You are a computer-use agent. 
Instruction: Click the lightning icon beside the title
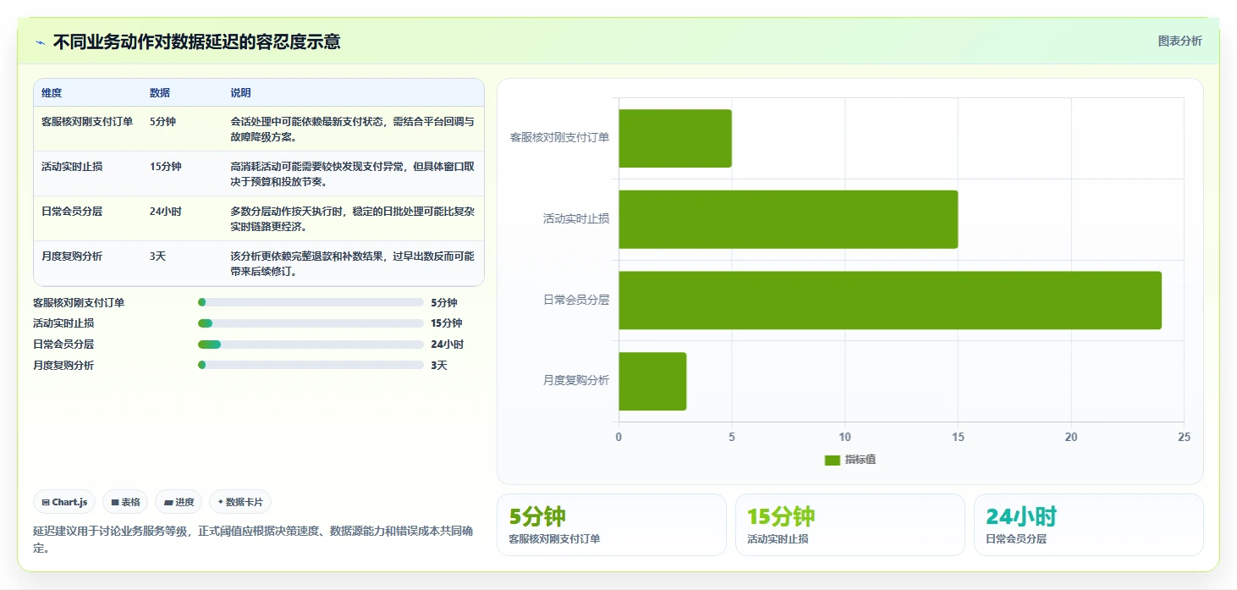(x=40, y=42)
